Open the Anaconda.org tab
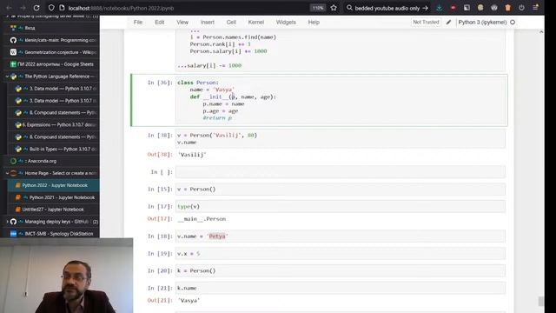This screenshot has height=313, width=556. tap(52, 161)
